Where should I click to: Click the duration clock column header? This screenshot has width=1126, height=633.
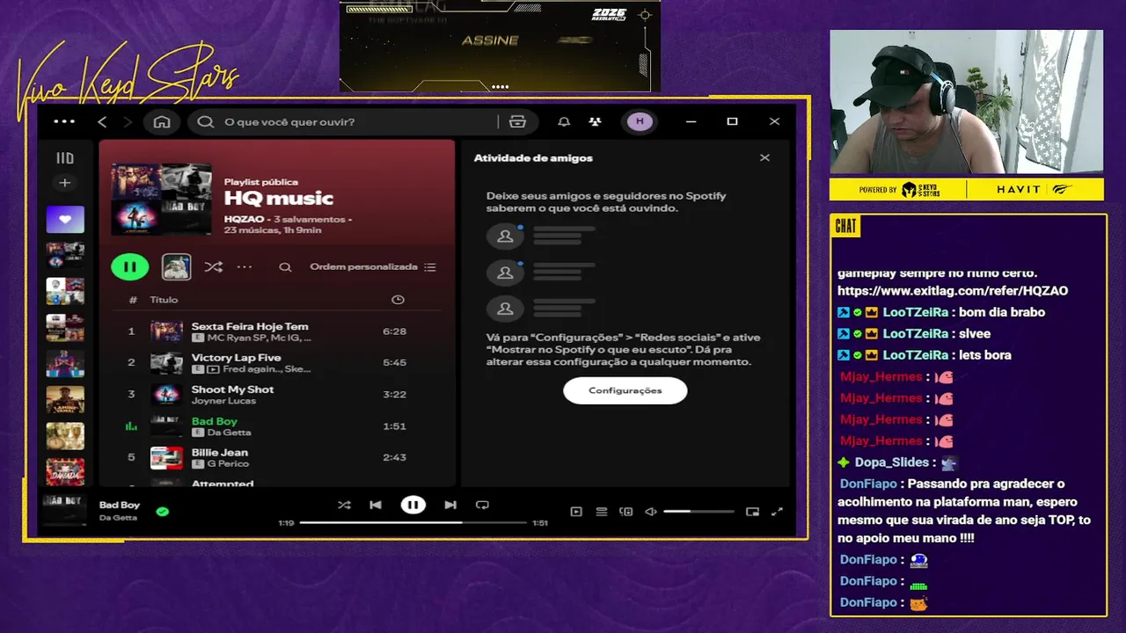(x=398, y=300)
